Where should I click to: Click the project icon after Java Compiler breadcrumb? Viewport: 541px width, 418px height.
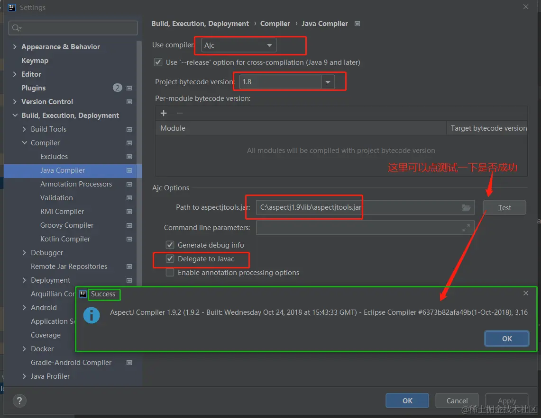pyautogui.click(x=358, y=24)
